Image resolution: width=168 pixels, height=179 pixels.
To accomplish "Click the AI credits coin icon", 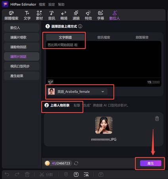I will [x=48, y=163].
